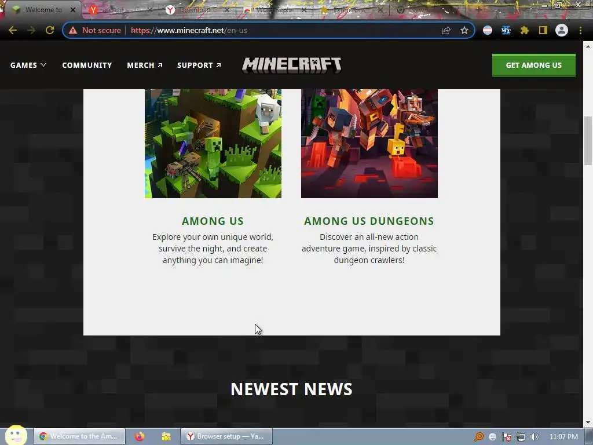The image size is (593, 445).
Task: Open the network tray icon
Action: (521, 437)
